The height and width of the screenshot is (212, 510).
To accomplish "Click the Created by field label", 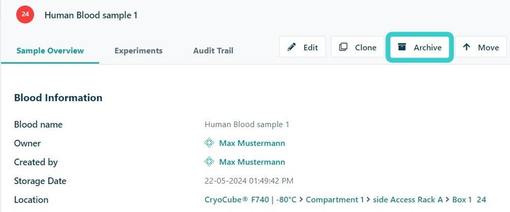I will [36, 162].
